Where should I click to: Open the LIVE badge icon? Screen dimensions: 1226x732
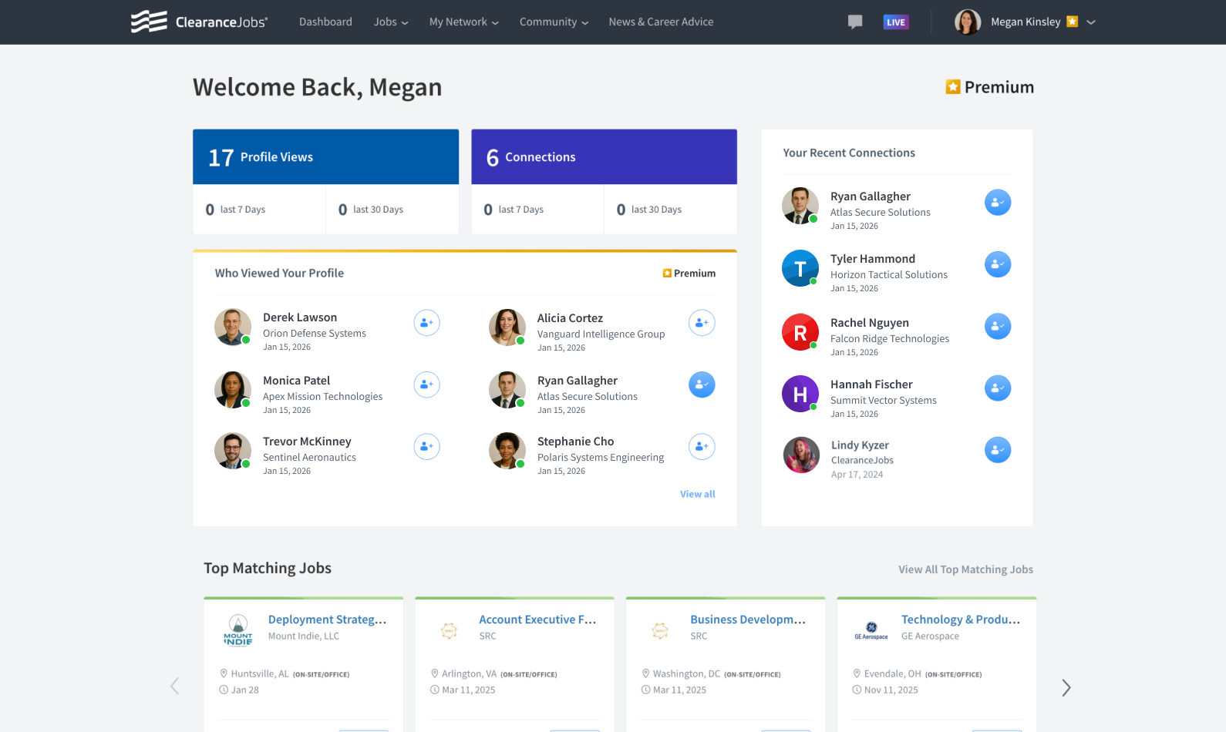pos(896,22)
